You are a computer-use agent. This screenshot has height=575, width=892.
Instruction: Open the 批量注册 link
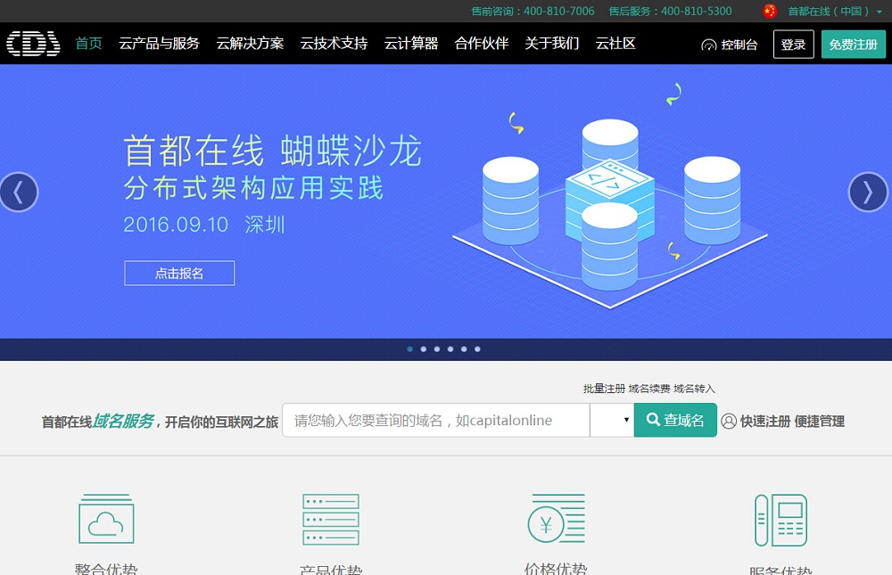click(x=604, y=389)
